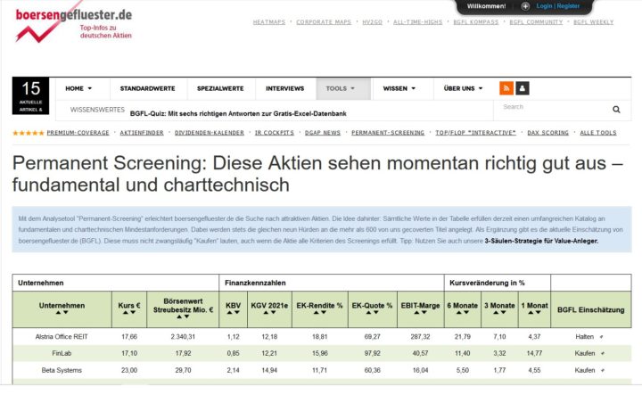Open the BGFL-Quiz headline article
Viewport: 642px width, 403px height.
pos(238,114)
